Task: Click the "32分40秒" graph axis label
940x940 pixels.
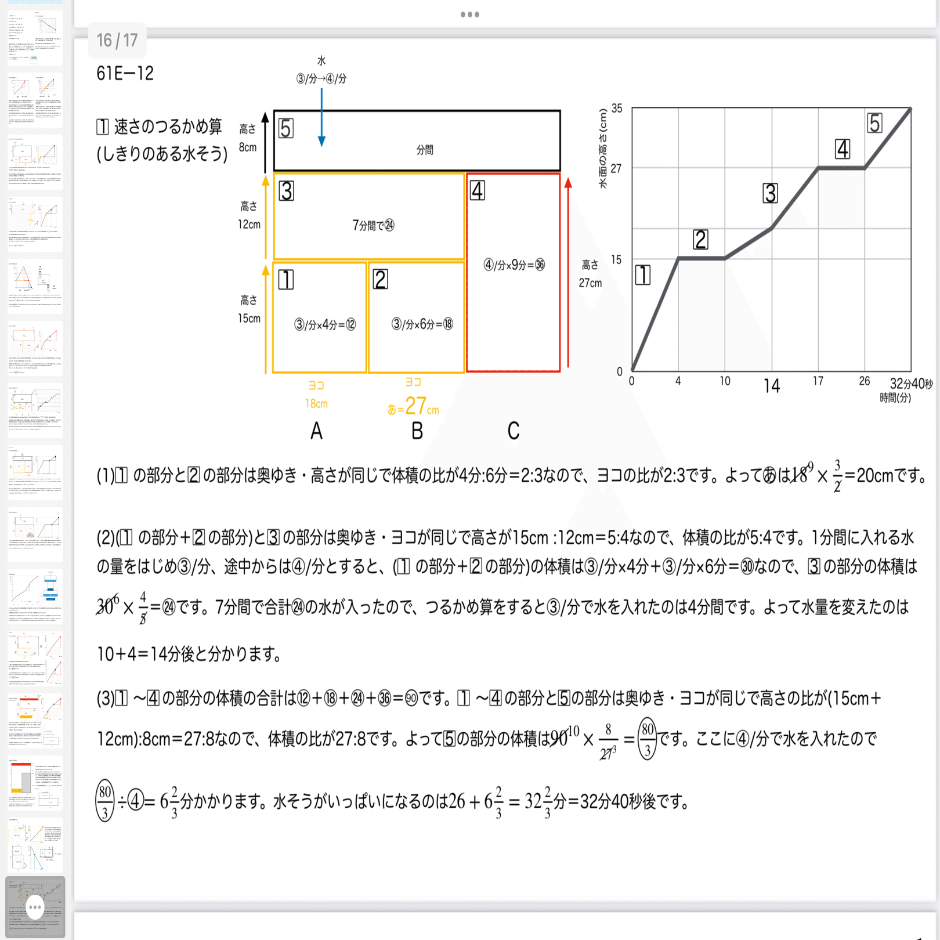Action: click(x=911, y=384)
